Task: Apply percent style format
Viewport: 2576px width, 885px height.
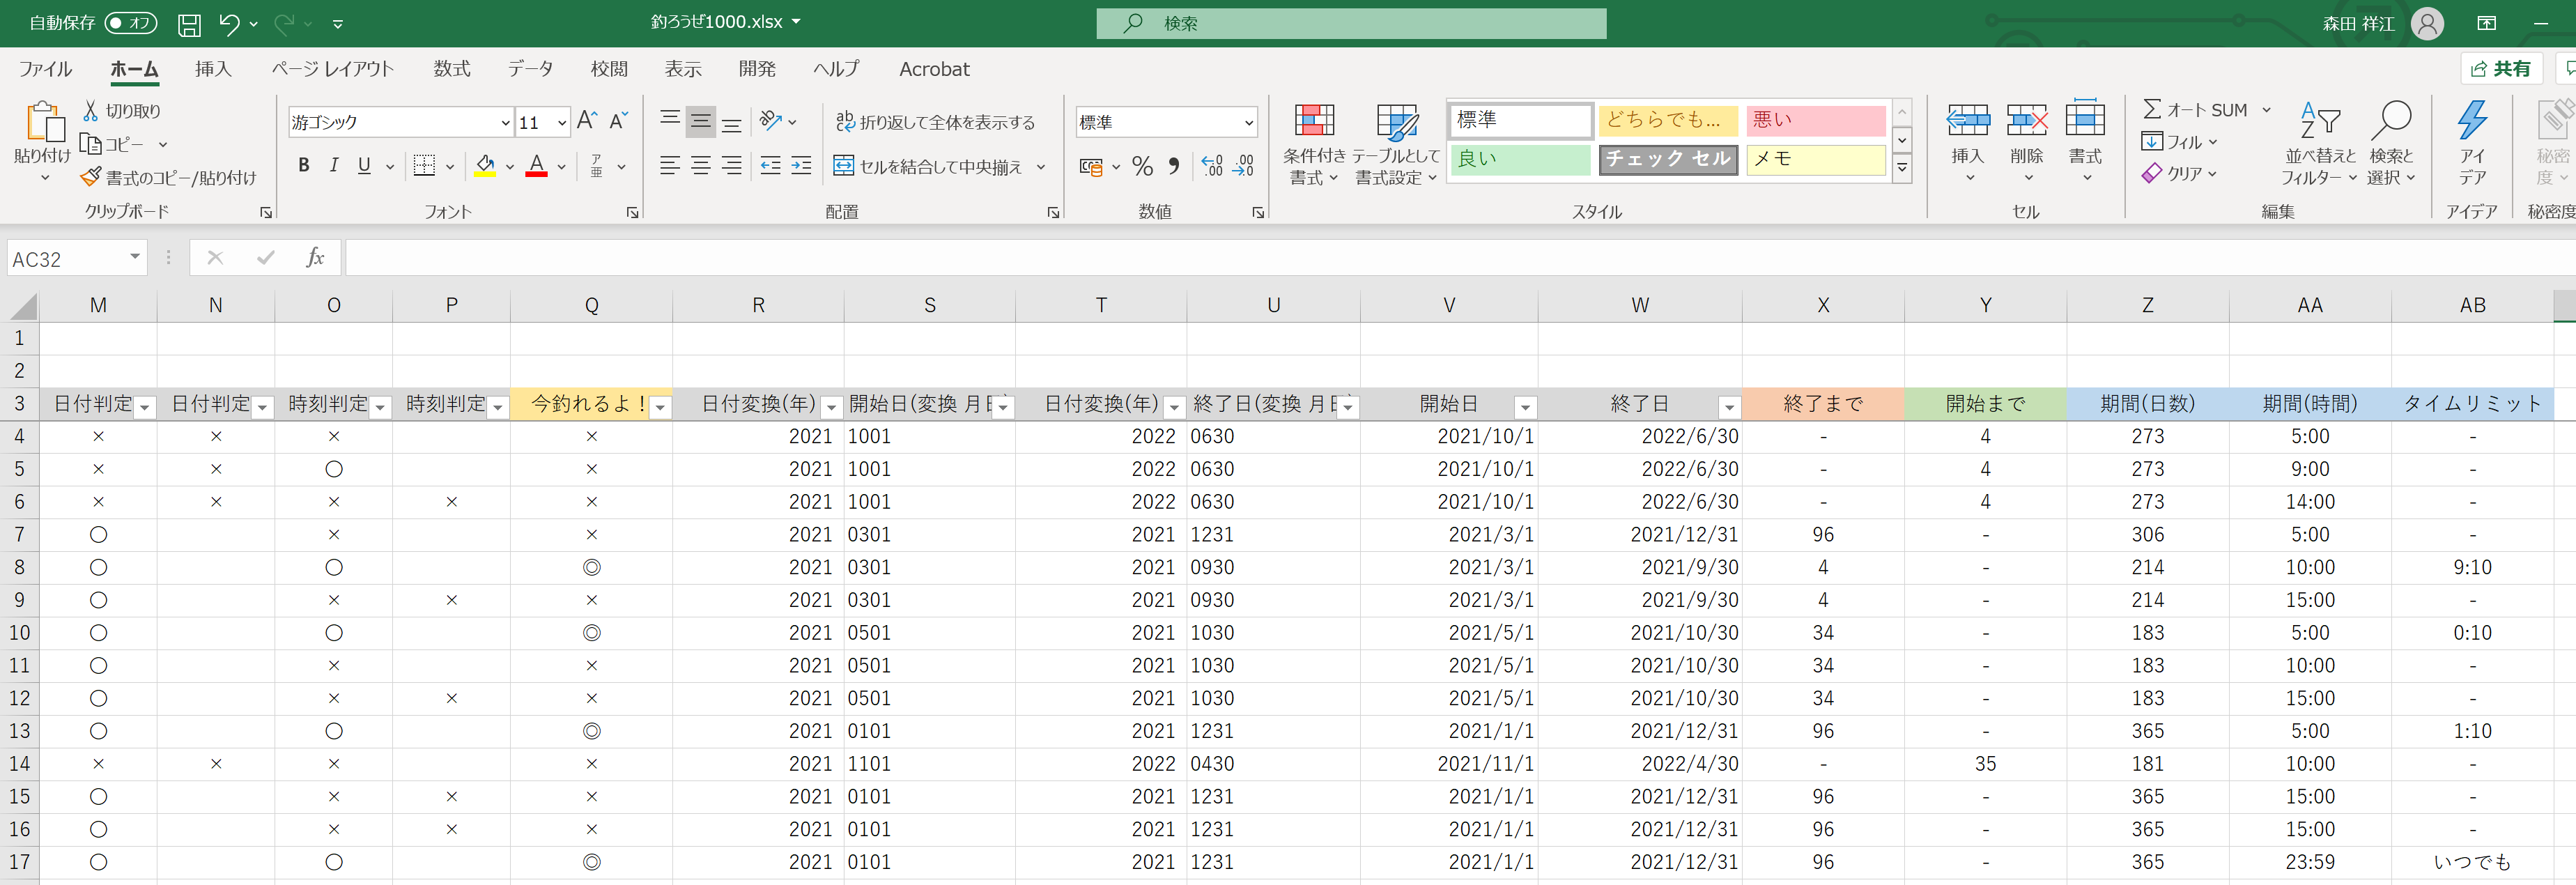Action: (x=1143, y=166)
